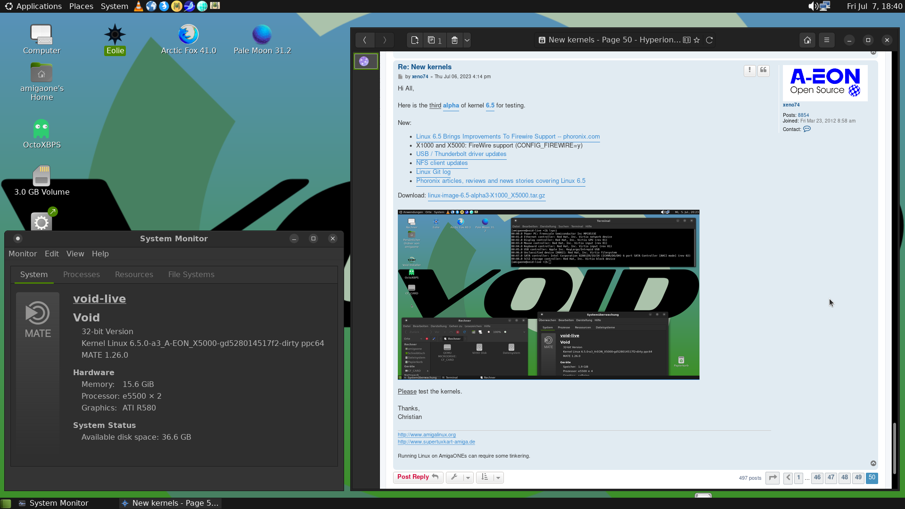The image size is (905, 509).
Task: Open Linux Git log link
Action: [x=433, y=172]
